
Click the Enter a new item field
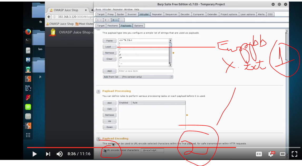tap(146, 71)
